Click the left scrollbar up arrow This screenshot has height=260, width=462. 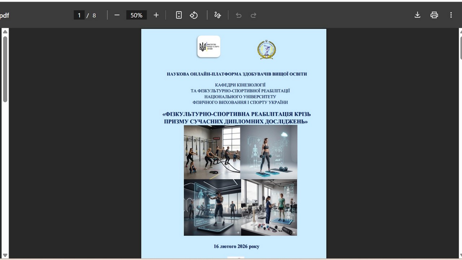pos(5,32)
